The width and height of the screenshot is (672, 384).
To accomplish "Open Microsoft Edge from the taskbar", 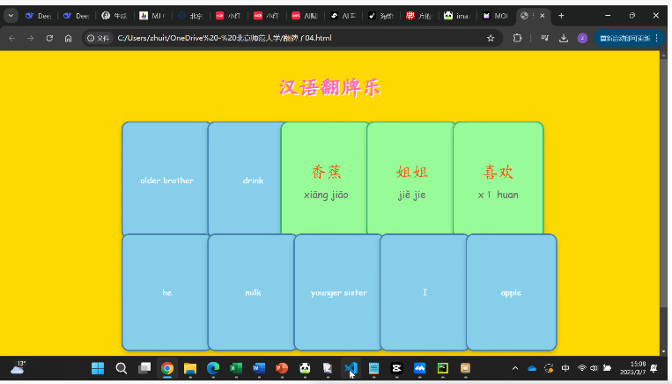I will [213, 368].
